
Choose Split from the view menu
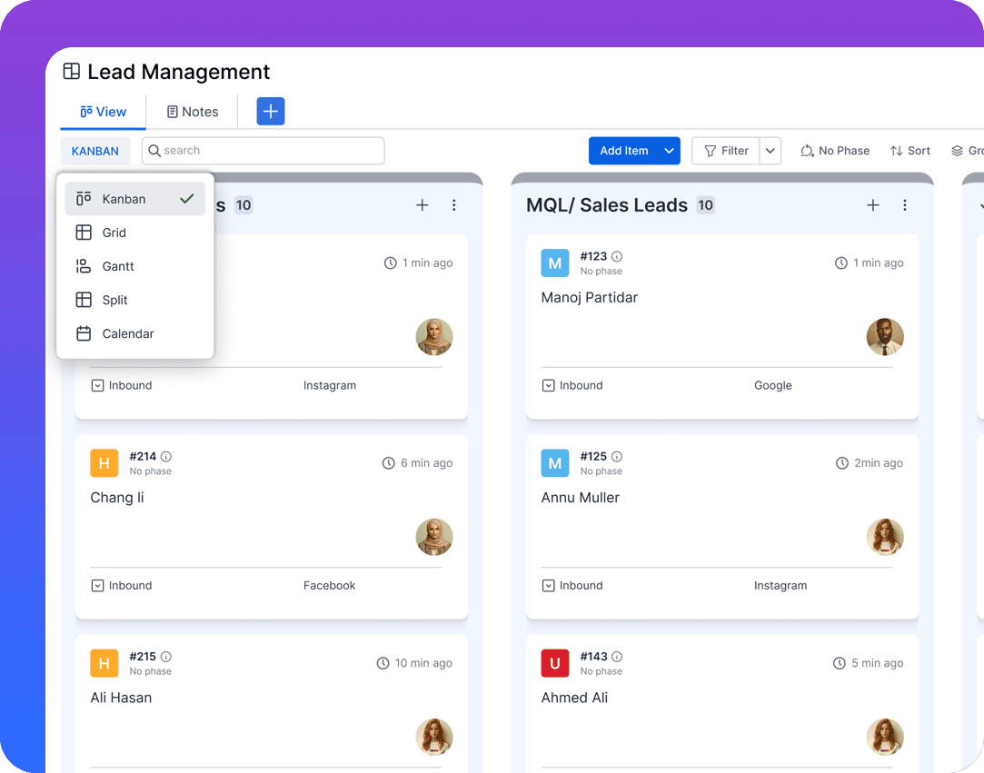[134, 300]
